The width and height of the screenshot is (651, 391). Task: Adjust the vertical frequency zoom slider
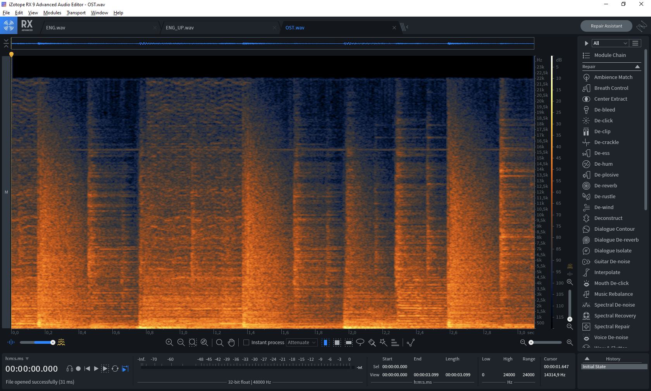(570, 306)
